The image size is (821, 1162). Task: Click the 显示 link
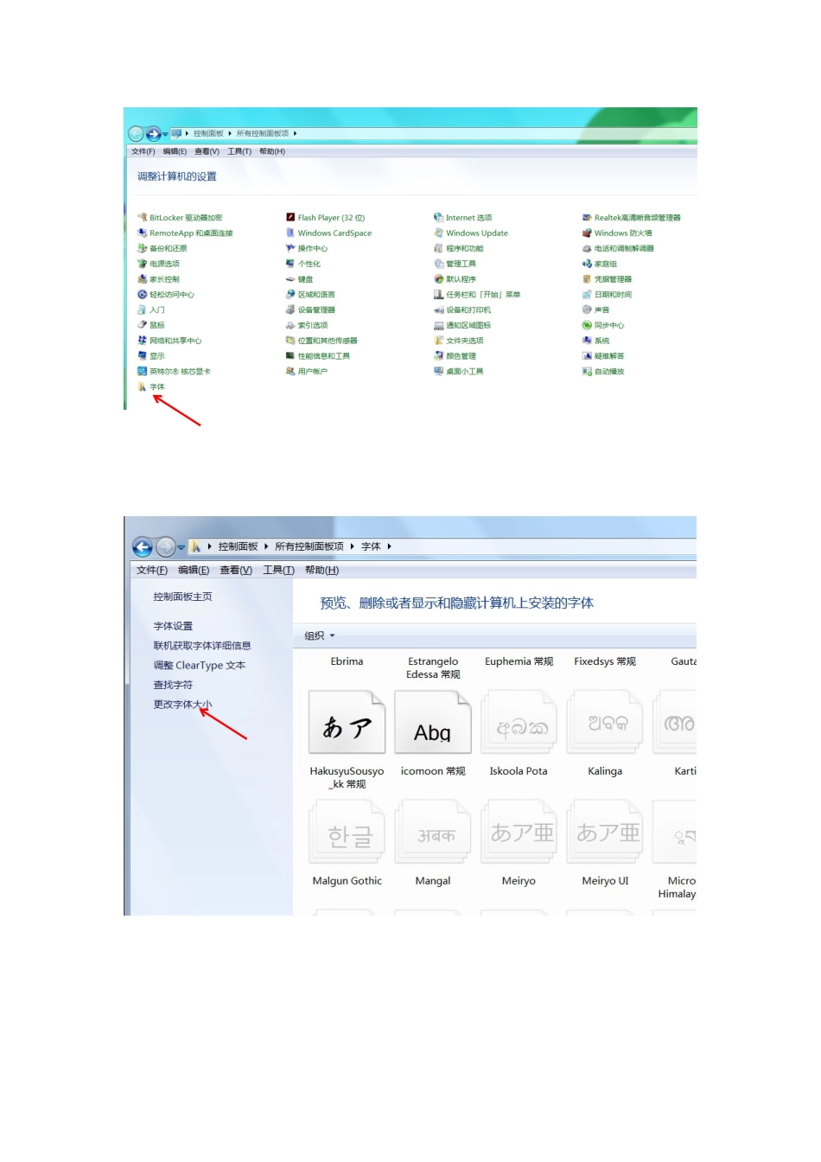click(157, 356)
